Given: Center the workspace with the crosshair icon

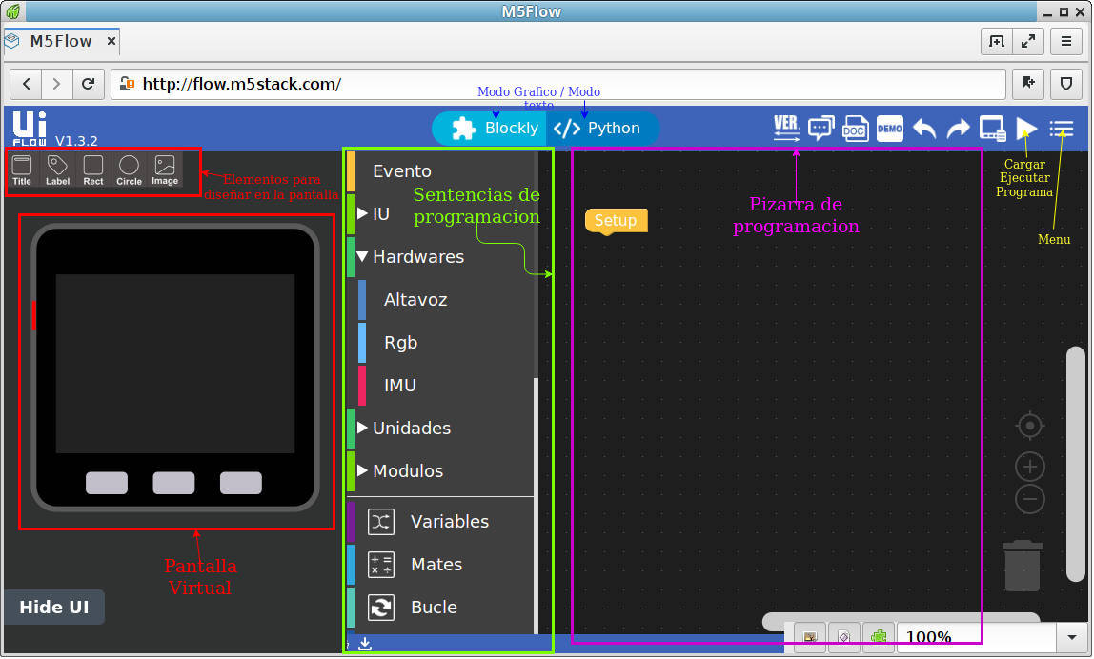Looking at the screenshot, I should 1030,426.
